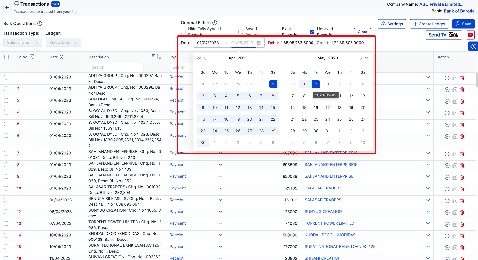Click the add (plus) icon for row 1
Screen dimensions: 478x260
[447, 78]
